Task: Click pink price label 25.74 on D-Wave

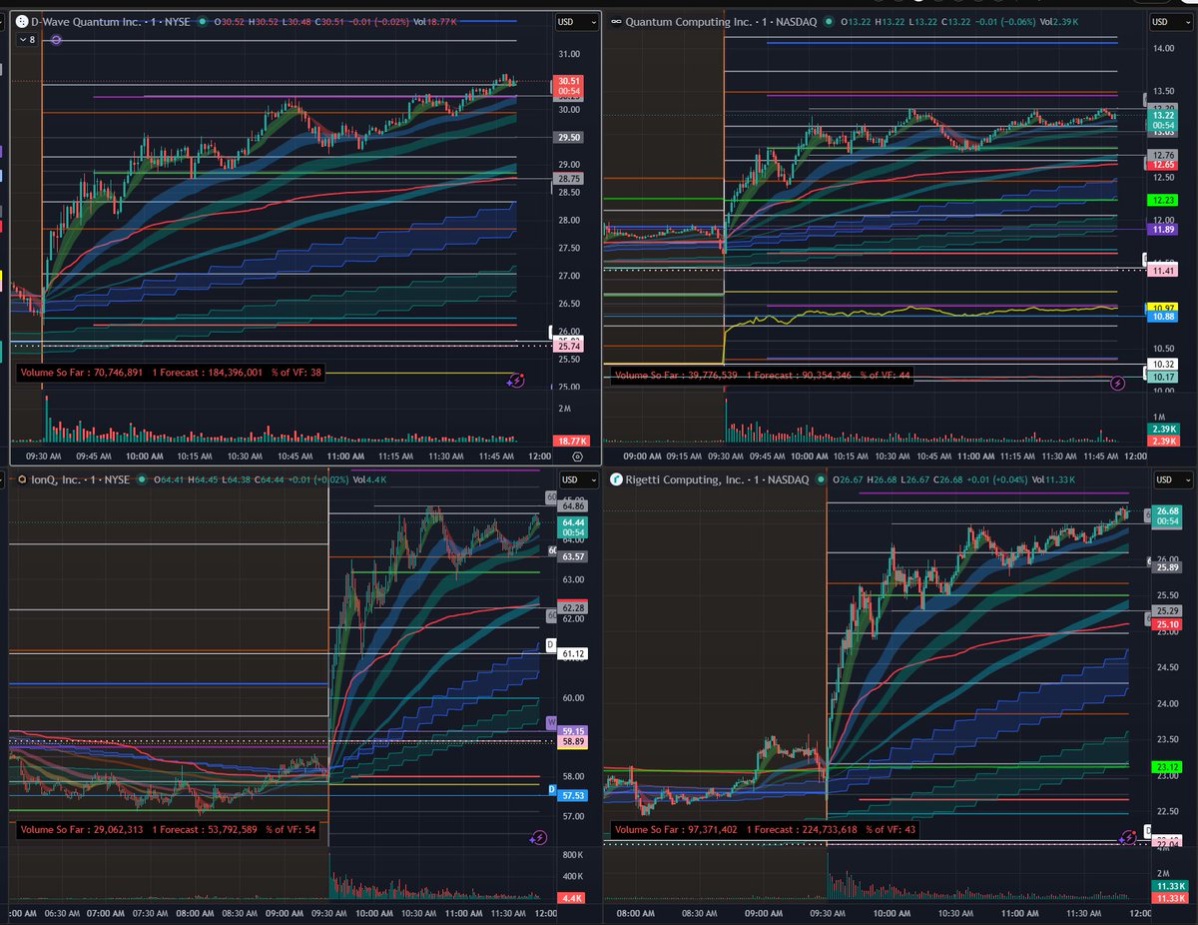Action: 566,347
